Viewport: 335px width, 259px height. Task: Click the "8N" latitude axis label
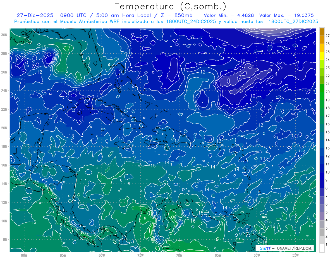pyautogui.click(x=6, y=239)
